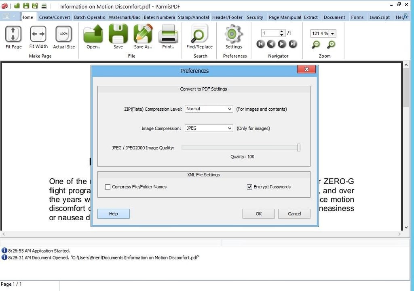Click Cancel in Preferences dialog
The width and height of the screenshot is (414, 291).
(x=294, y=214)
